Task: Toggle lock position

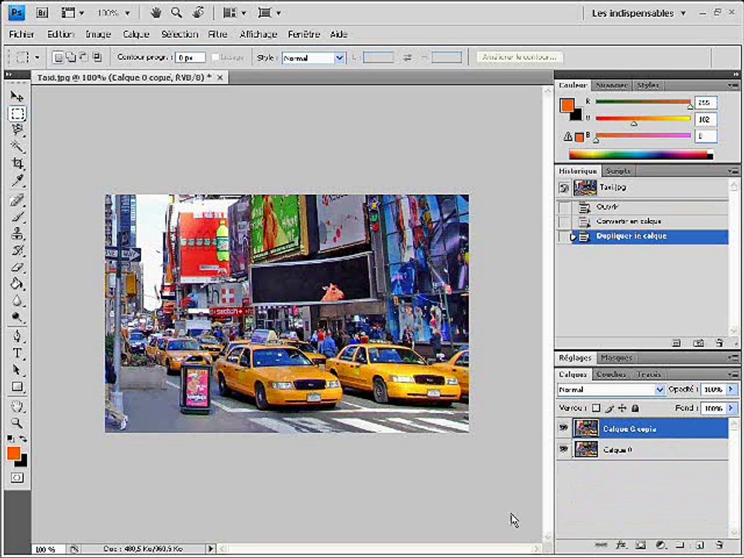Action: tap(622, 408)
